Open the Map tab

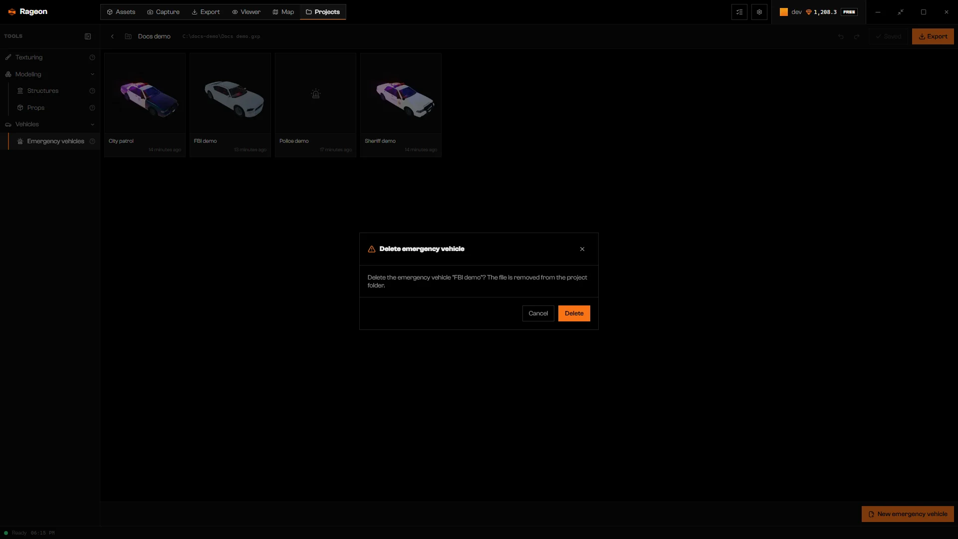tap(283, 12)
